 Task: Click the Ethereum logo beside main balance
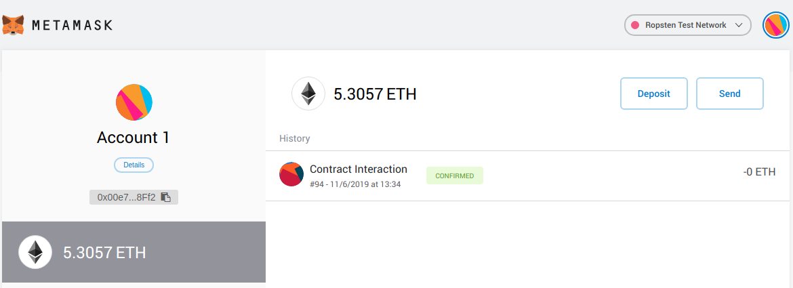(x=308, y=94)
